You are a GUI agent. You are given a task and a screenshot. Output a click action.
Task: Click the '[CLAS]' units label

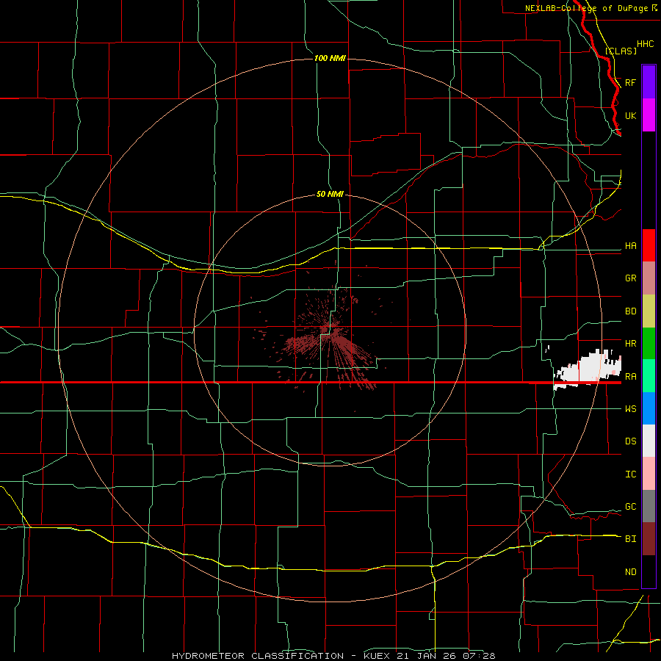pyautogui.click(x=621, y=51)
